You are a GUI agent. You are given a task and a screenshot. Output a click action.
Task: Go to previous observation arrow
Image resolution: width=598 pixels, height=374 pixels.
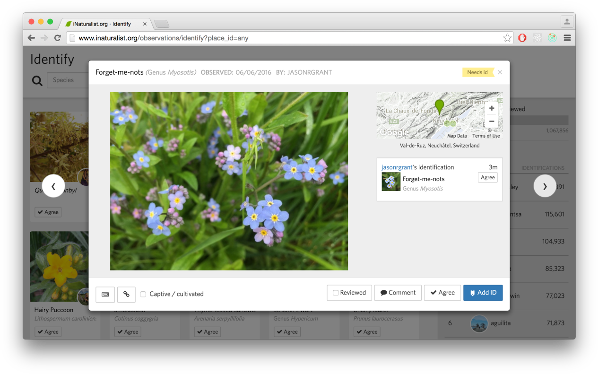coord(53,186)
